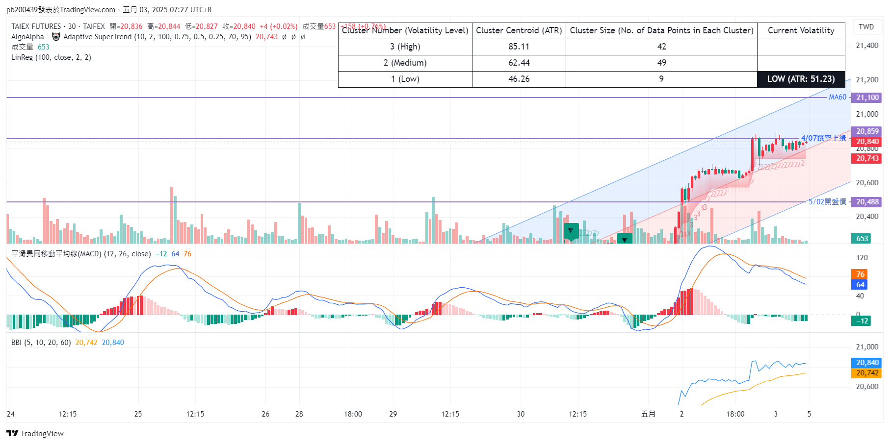Click the 62.44 centroid value
Image resolution: width=890 pixels, height=444 pixels.
519,63
